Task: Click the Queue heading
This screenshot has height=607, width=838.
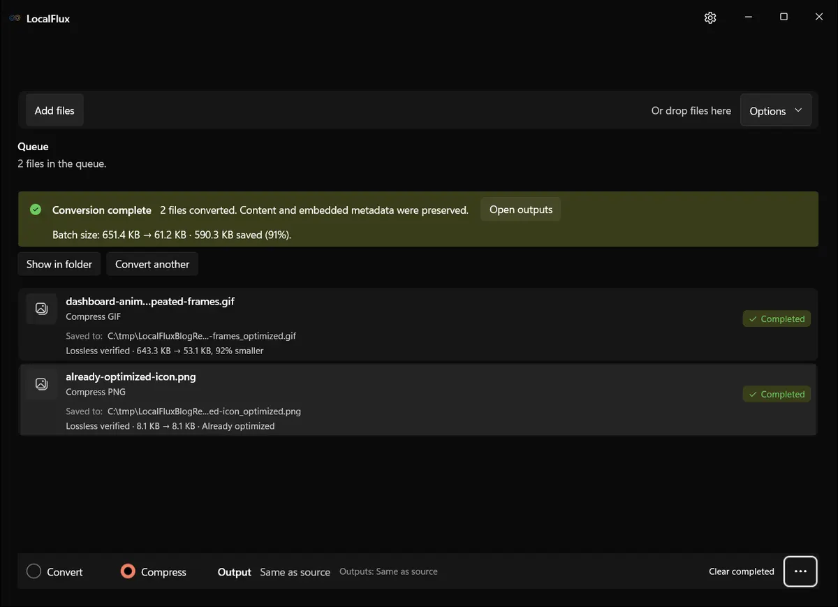Action: 33,147
